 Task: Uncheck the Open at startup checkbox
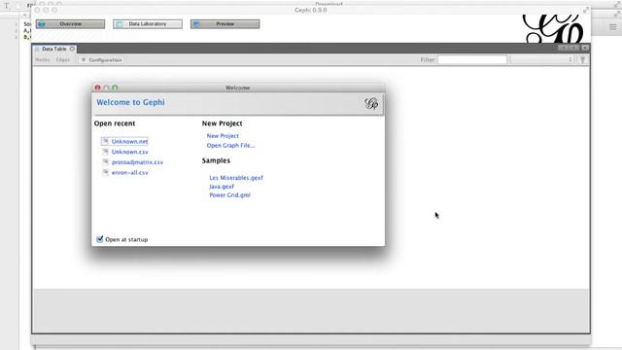99,239
